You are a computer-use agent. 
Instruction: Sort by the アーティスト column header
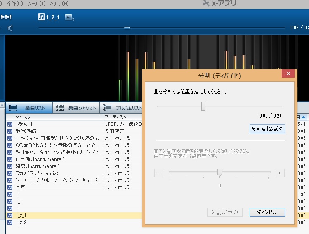point(115,118)
